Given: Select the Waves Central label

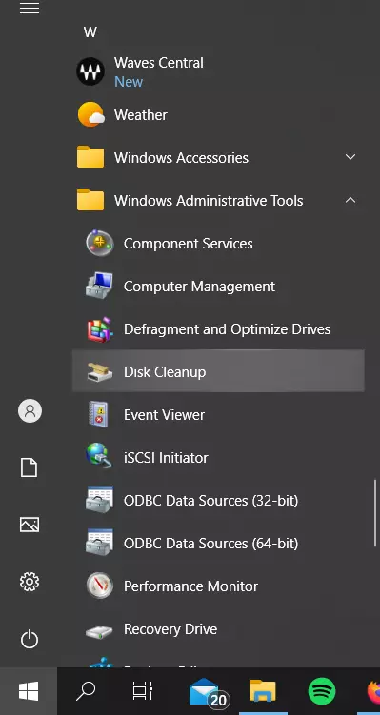Looking at the screenshot, I should tap(159, 63).
